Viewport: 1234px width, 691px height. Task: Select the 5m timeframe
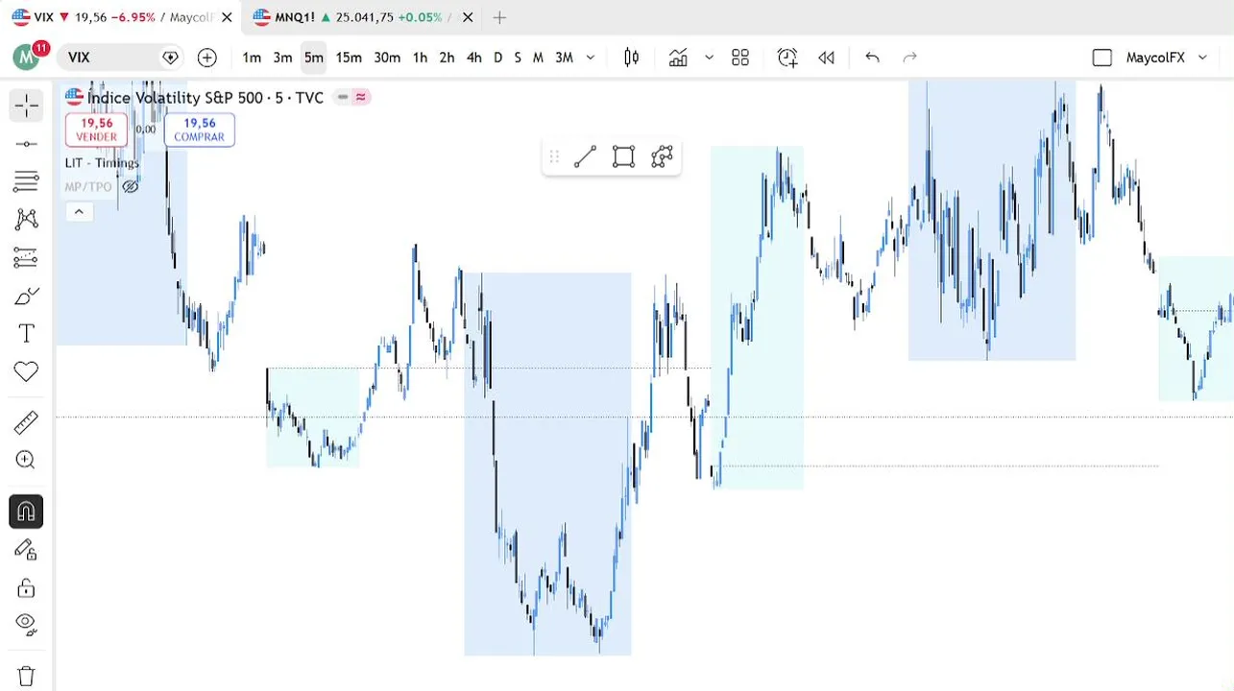click(314, 58)
